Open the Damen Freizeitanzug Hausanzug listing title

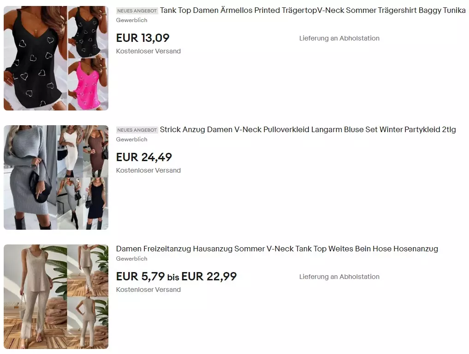(277, 249)
